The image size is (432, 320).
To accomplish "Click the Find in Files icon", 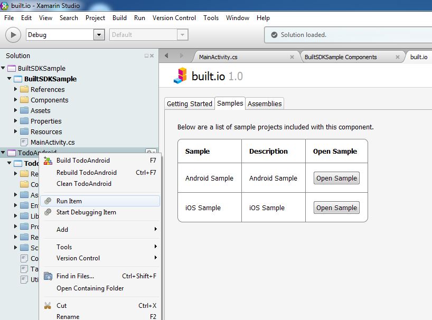I will [49, 276].
